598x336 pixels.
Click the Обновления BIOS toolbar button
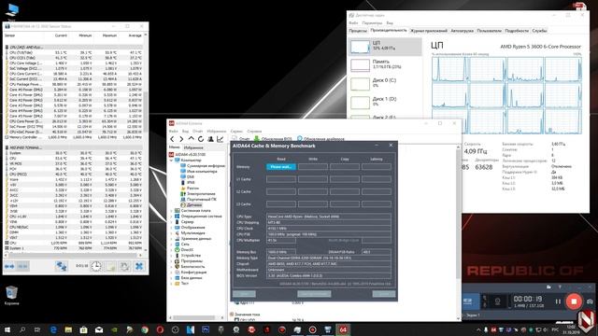coord(273,139)
